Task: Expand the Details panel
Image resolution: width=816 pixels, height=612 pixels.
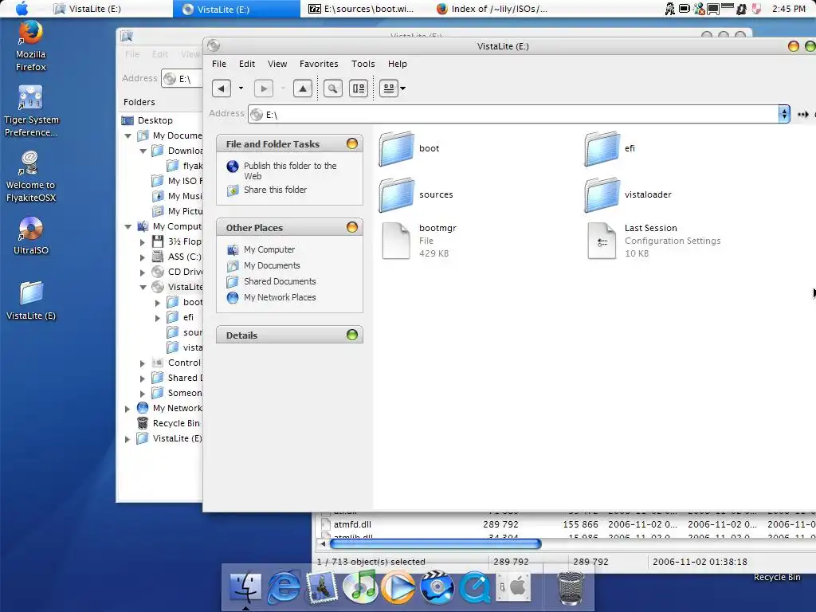Action: [x=352, y=335]
